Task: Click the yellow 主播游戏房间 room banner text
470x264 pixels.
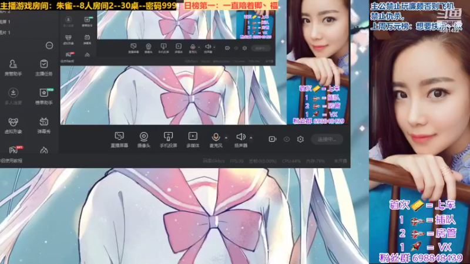Action: [88, 6]
